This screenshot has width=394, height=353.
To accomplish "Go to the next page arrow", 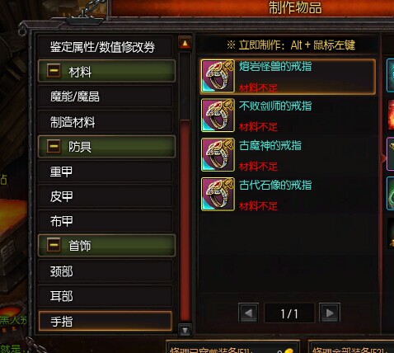I will tap(330, 313).
